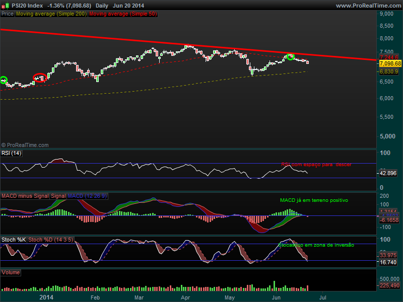Open the www.ProRealTime.com link
The image size is (403, 302).
point(369,6)
